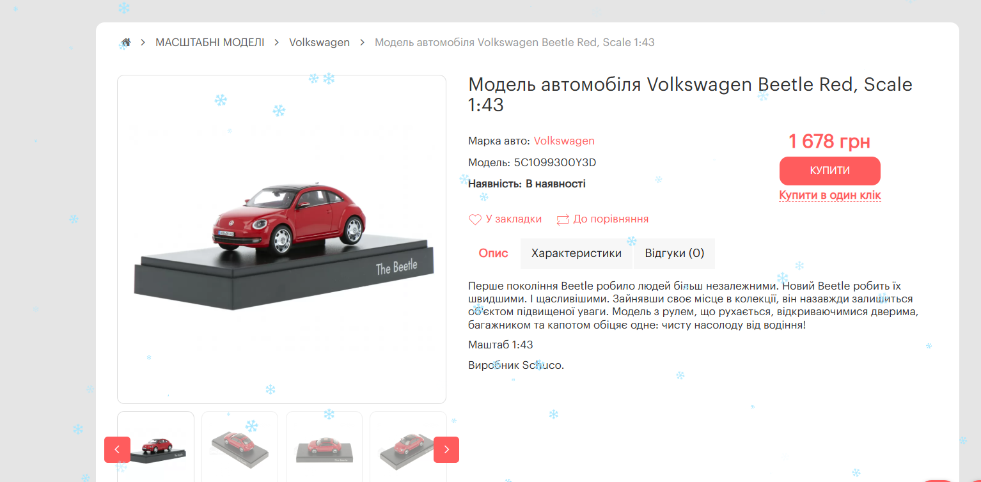Select Купити в один клік link

click(x=830, y=195)
